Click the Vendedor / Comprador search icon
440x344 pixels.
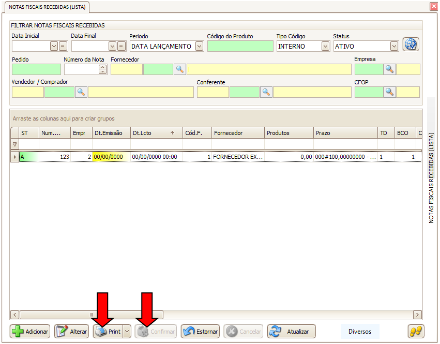point(81,92)
